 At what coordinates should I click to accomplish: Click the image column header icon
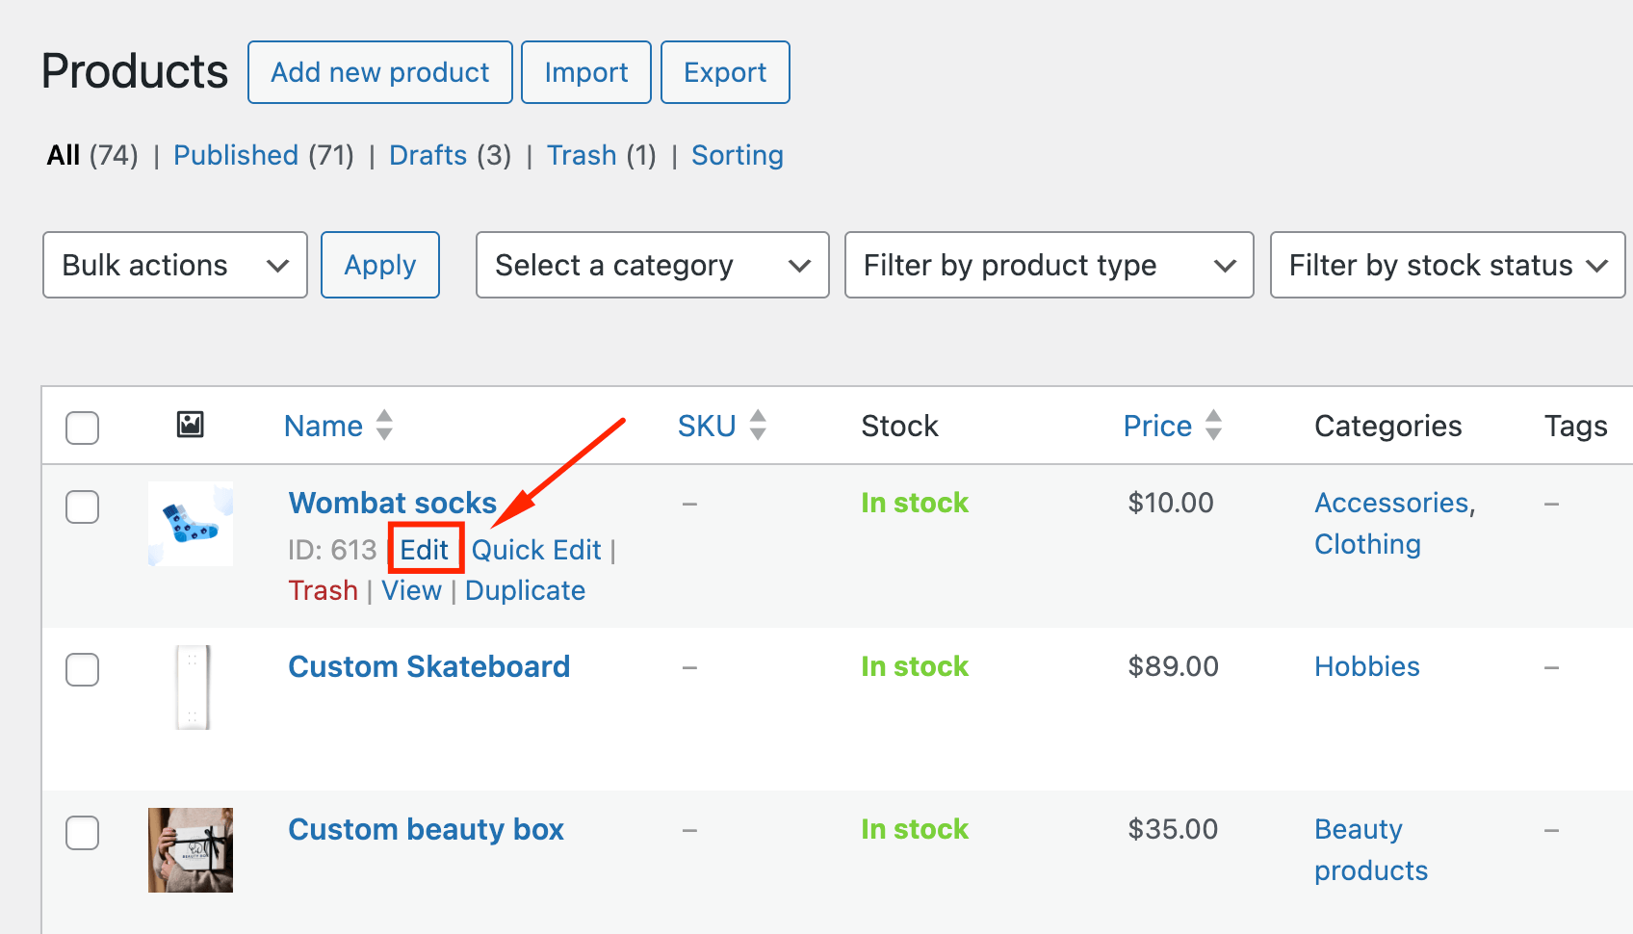coord(190,425)
